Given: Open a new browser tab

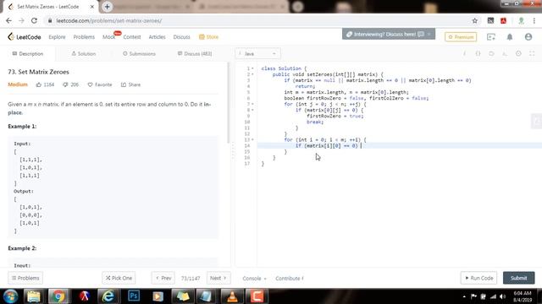Looking at the screenshot, I should click(108, 7).
